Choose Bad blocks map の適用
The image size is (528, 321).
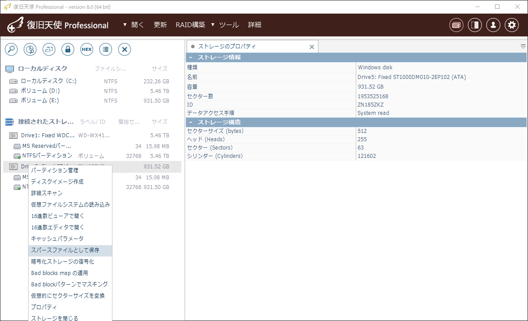coord(70,273)
